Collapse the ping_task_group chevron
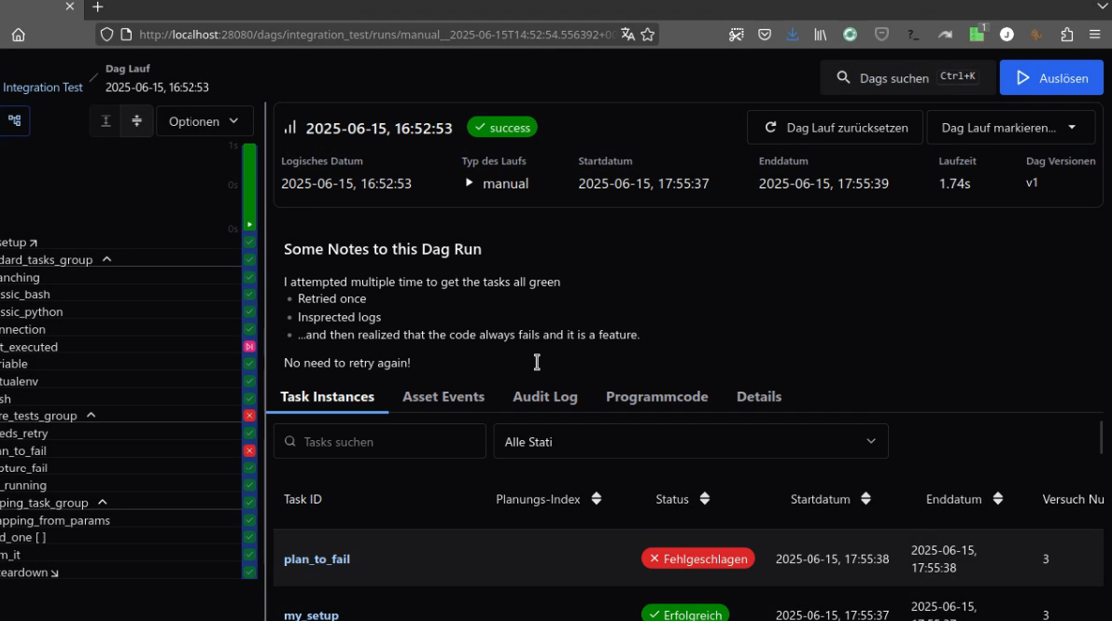The height and width of the screenshot is (621, 1112). coord(102,503)
